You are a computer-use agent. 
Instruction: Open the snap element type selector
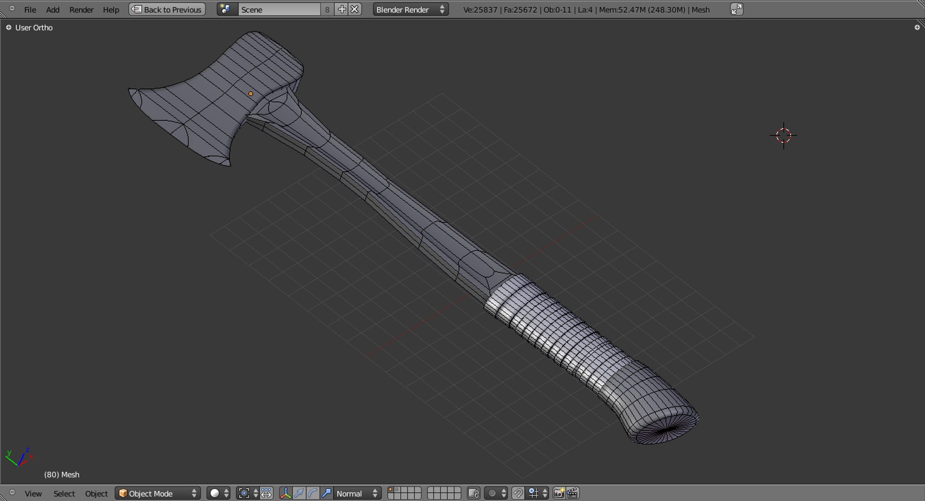click(x=537, y=493)
